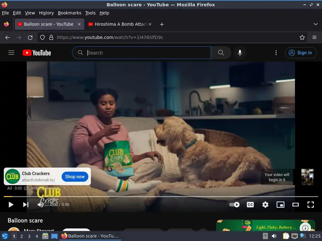Open YouTube guide hamburger menu
This screenshot has height=241, width=322.
tap(11, 53)
